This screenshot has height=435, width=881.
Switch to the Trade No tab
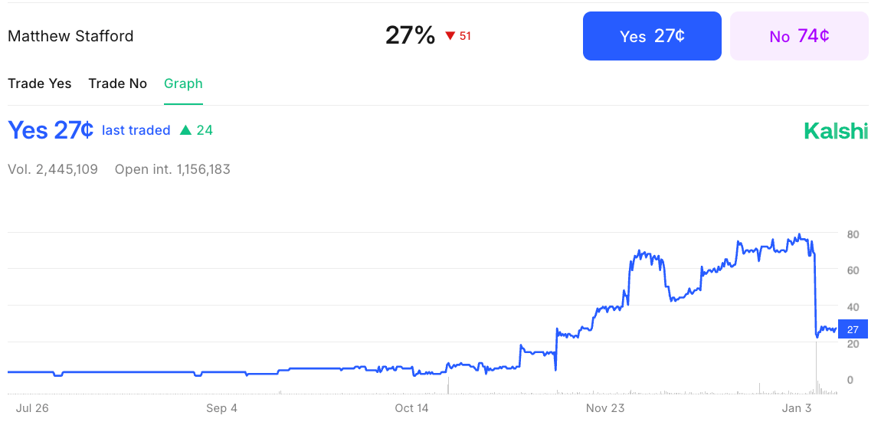[117, 83]
